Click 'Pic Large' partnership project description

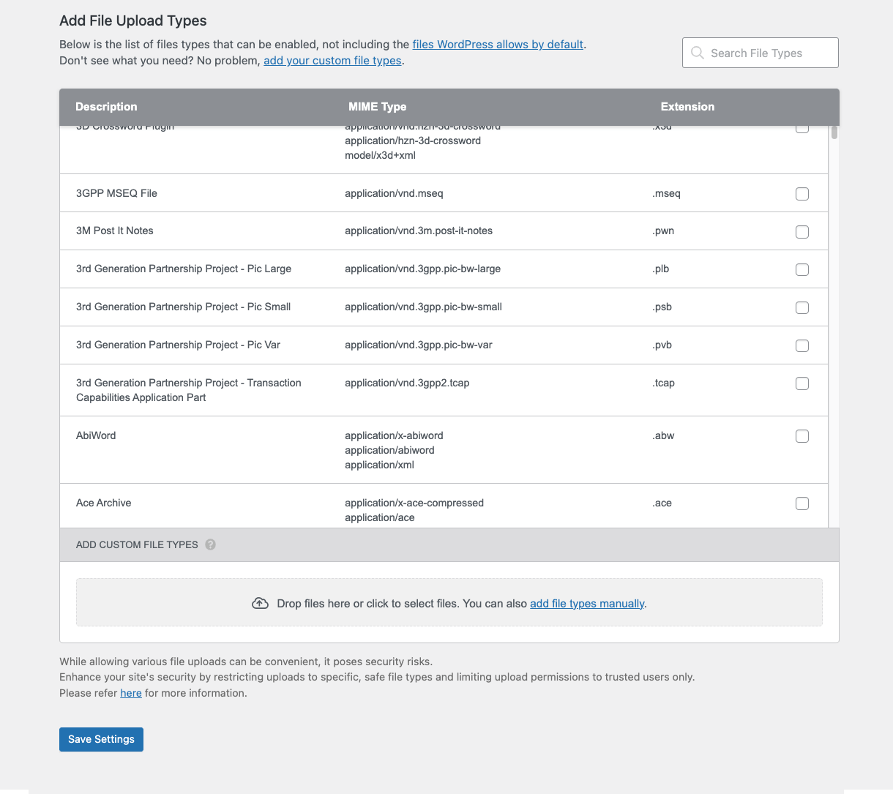[x=184, y=269]
